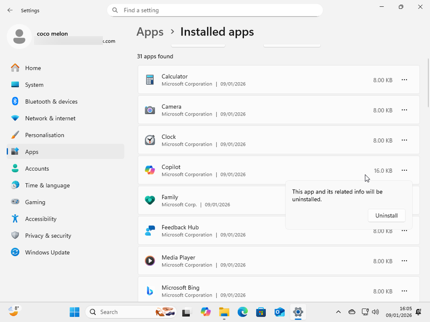Open Windows Update via its sidebar icon

[x=15, y=252]
